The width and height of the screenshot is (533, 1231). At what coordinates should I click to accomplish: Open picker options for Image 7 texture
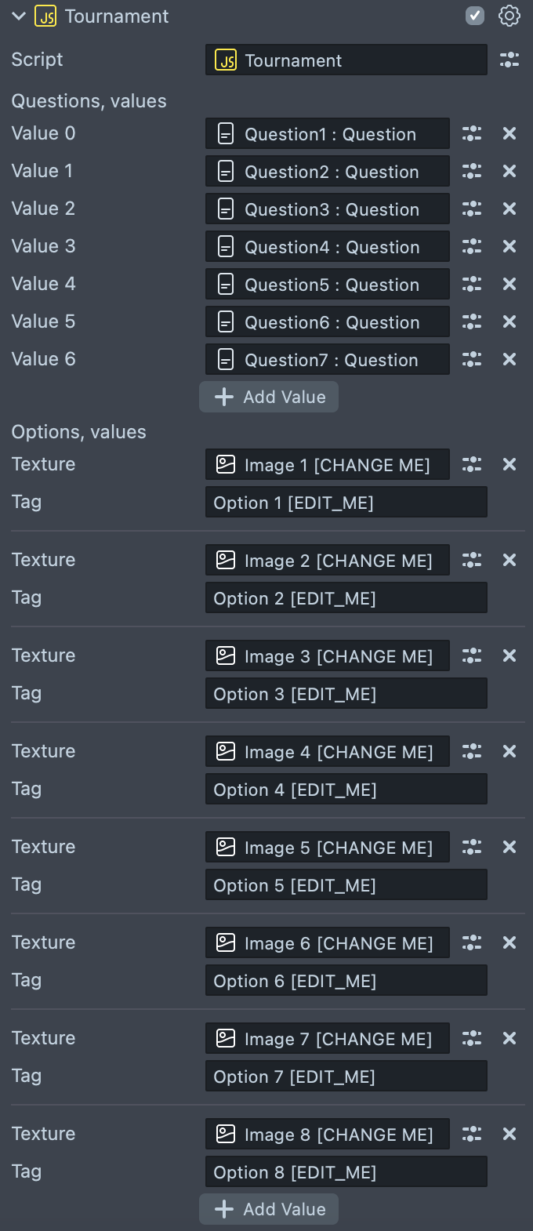click(472, 1039)
